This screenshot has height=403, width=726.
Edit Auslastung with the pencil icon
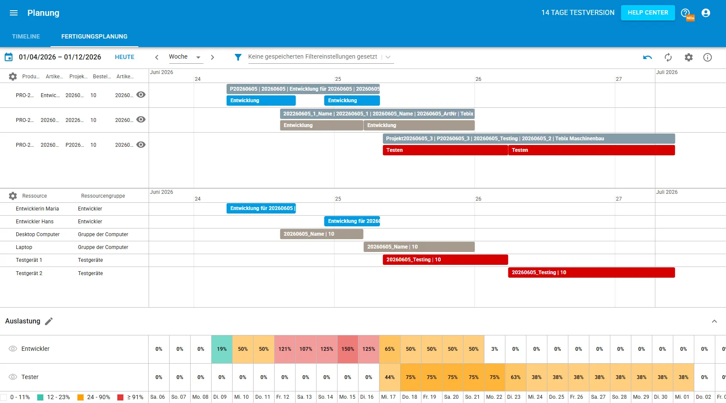coord(49,321)
